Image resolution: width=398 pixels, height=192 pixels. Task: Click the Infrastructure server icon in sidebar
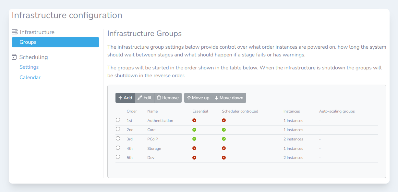(x=14, y=32)
